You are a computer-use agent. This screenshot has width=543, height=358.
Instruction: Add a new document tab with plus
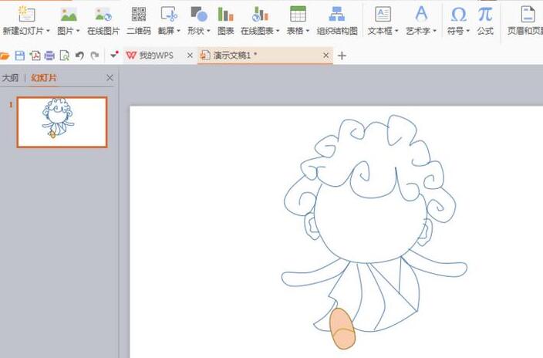[x=342, y=56]
